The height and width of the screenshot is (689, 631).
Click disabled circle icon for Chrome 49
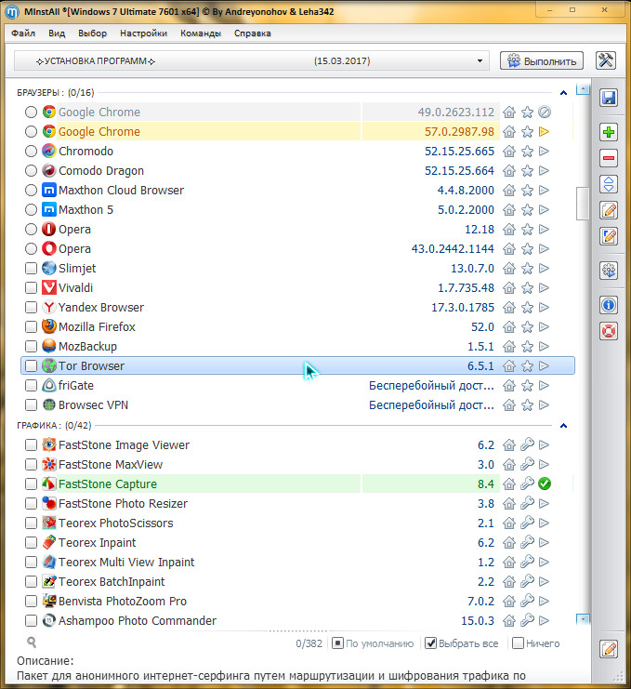point(545,113)
